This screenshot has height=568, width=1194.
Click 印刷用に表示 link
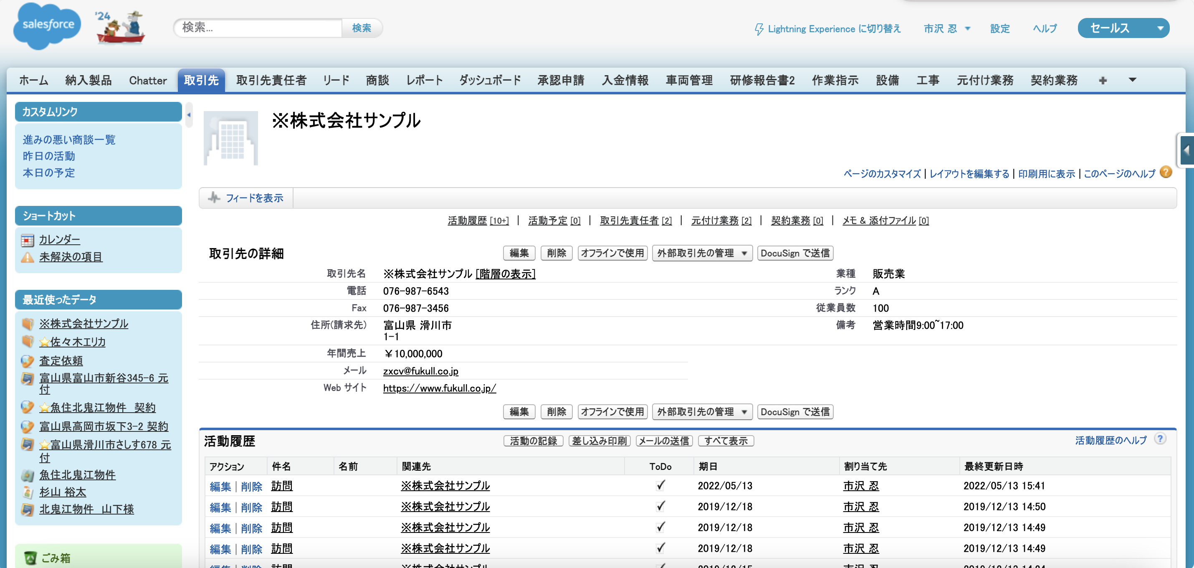point(1046,174)
